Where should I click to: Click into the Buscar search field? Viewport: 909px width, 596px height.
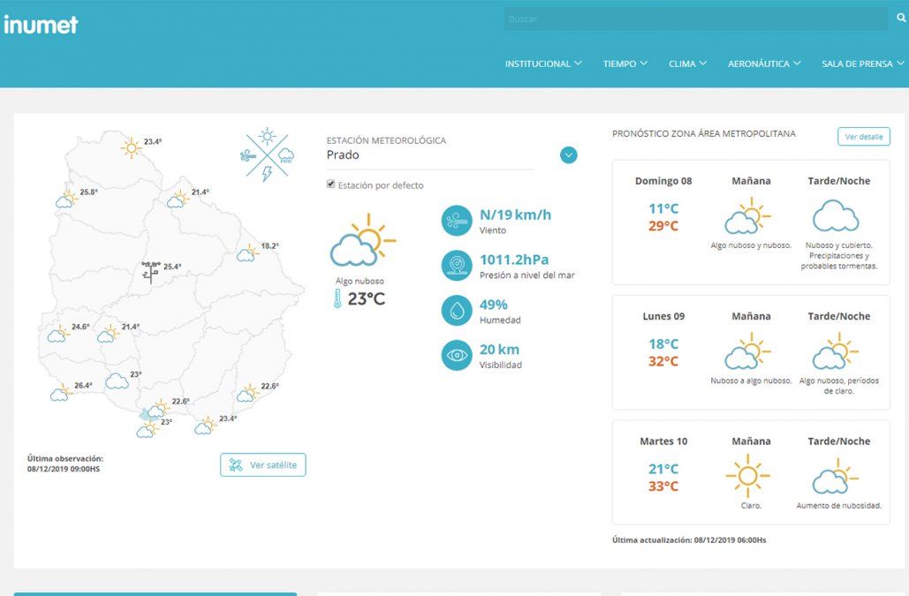[x=693, y=19]
